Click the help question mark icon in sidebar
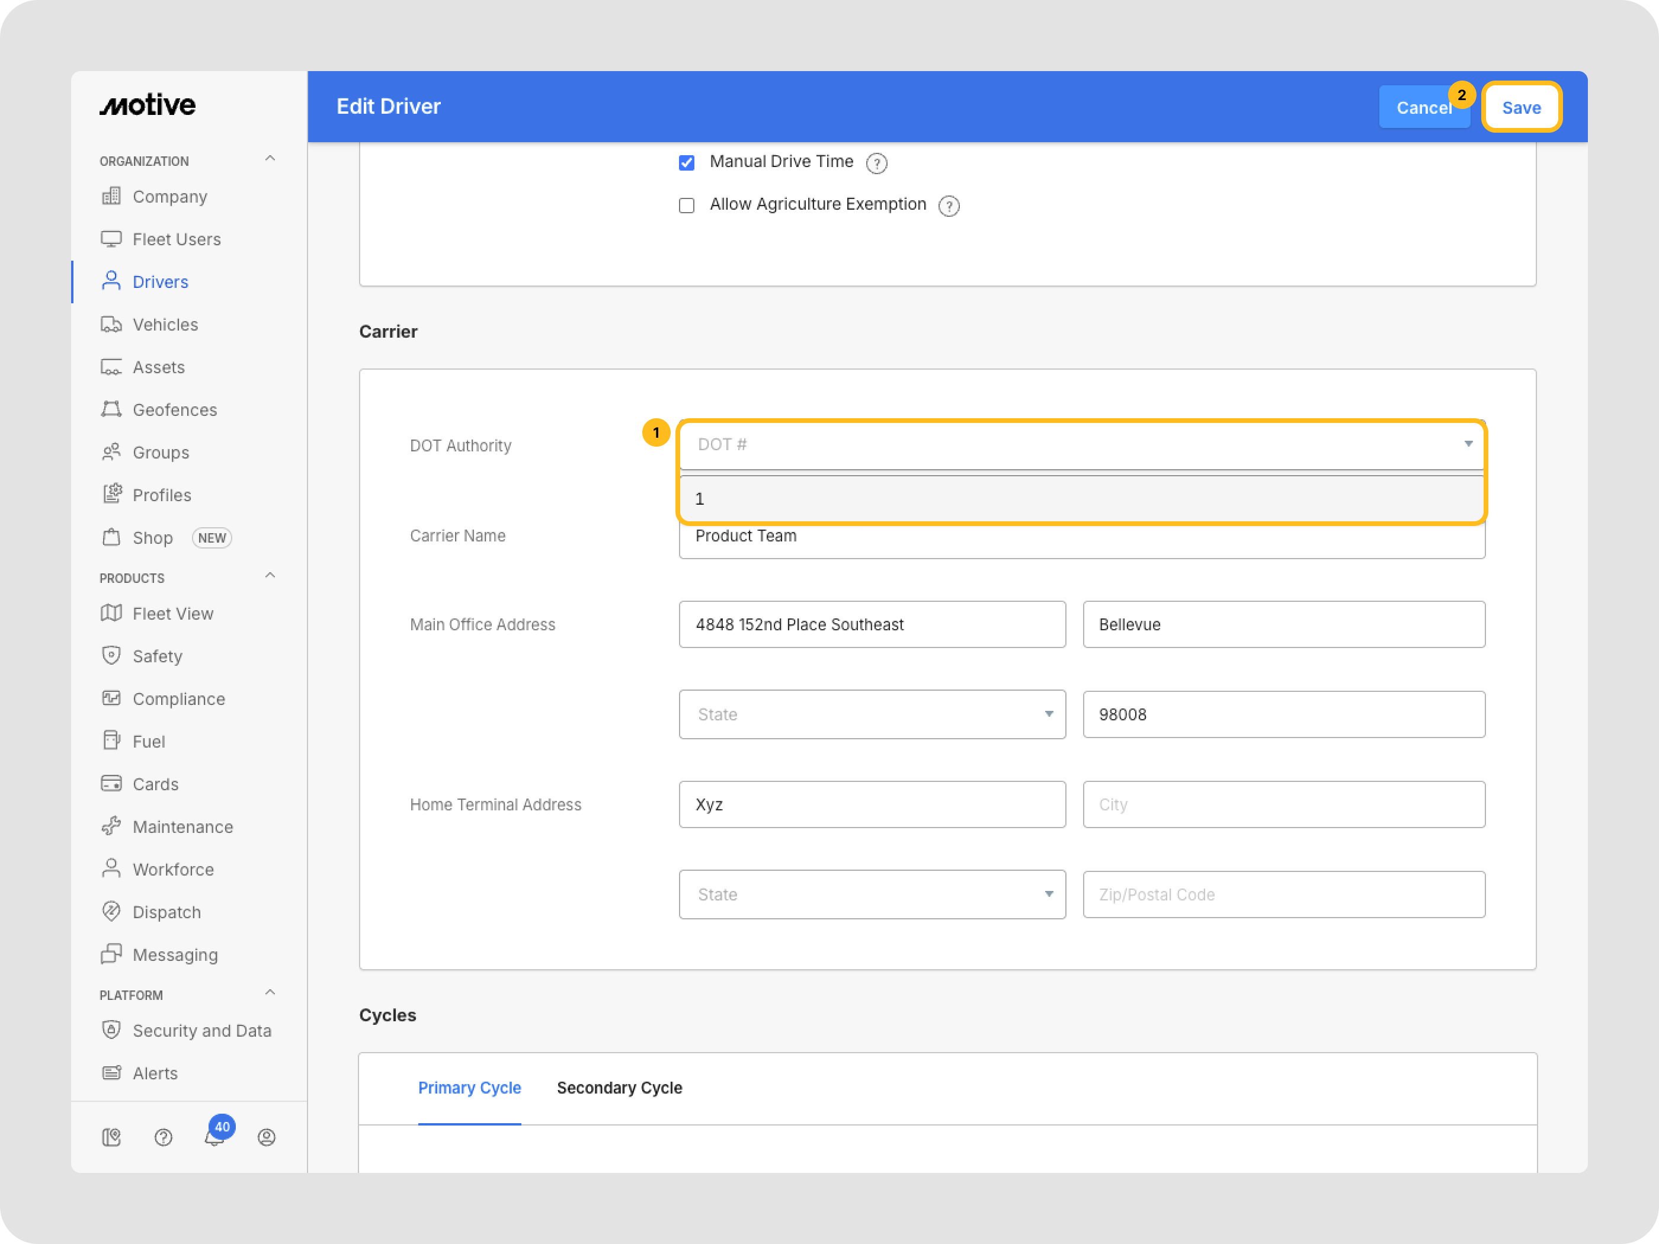Image resolution: width=1659 pixels, height=1244 pixels. tap(163, 1137)
